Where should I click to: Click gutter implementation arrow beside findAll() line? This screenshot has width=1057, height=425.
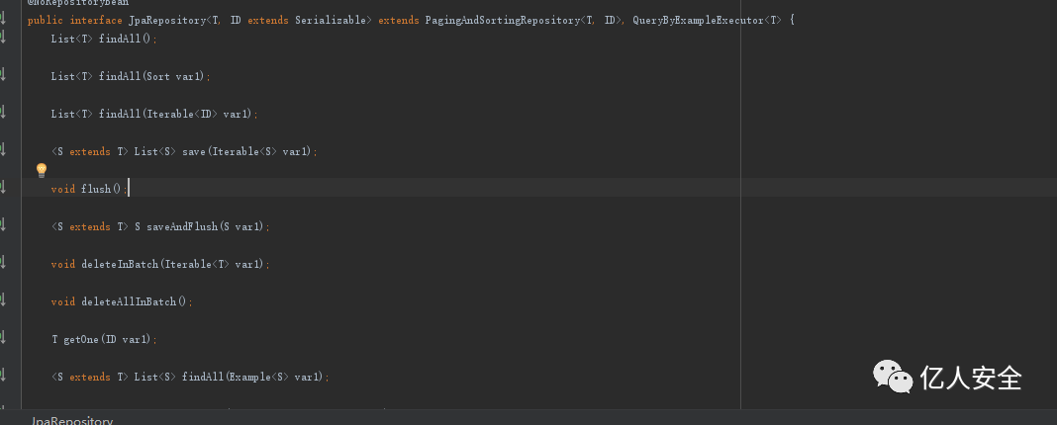pyautogui.click(x=3, y=38)
